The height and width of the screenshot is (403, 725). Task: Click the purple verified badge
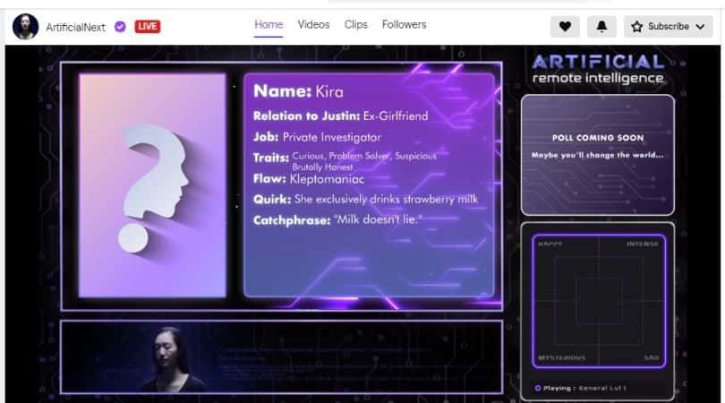point(120,27)
